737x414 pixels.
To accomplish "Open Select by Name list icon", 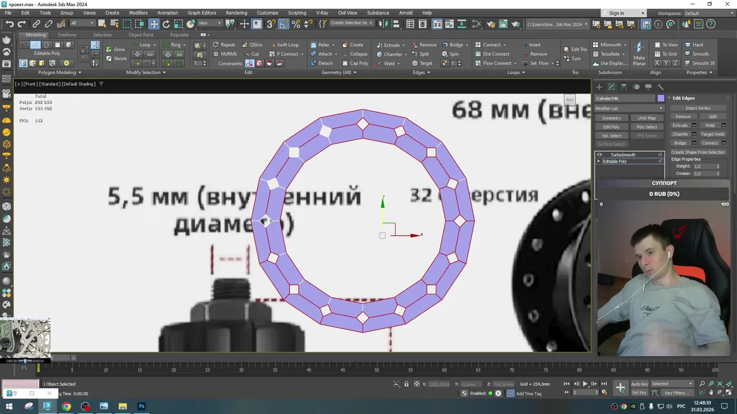I will [114, 24].
